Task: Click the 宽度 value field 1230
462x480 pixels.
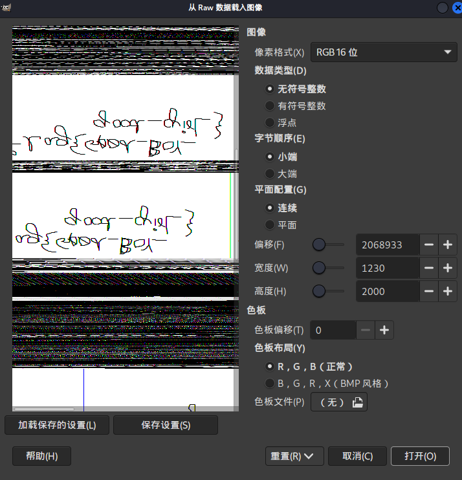Action: pos(388,268)
